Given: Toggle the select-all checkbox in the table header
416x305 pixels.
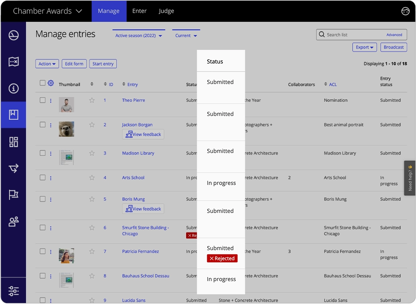Looking at the screenshot, I should (x=43, y=82).
